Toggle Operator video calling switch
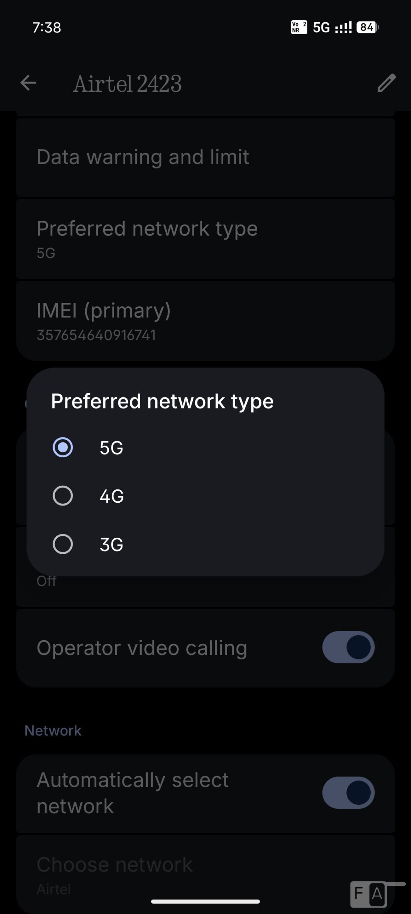Viewport: 411px width, 914px height. tap(348, 647)
